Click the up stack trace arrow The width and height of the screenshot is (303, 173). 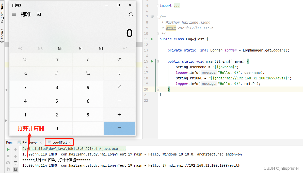click(15, 149)
